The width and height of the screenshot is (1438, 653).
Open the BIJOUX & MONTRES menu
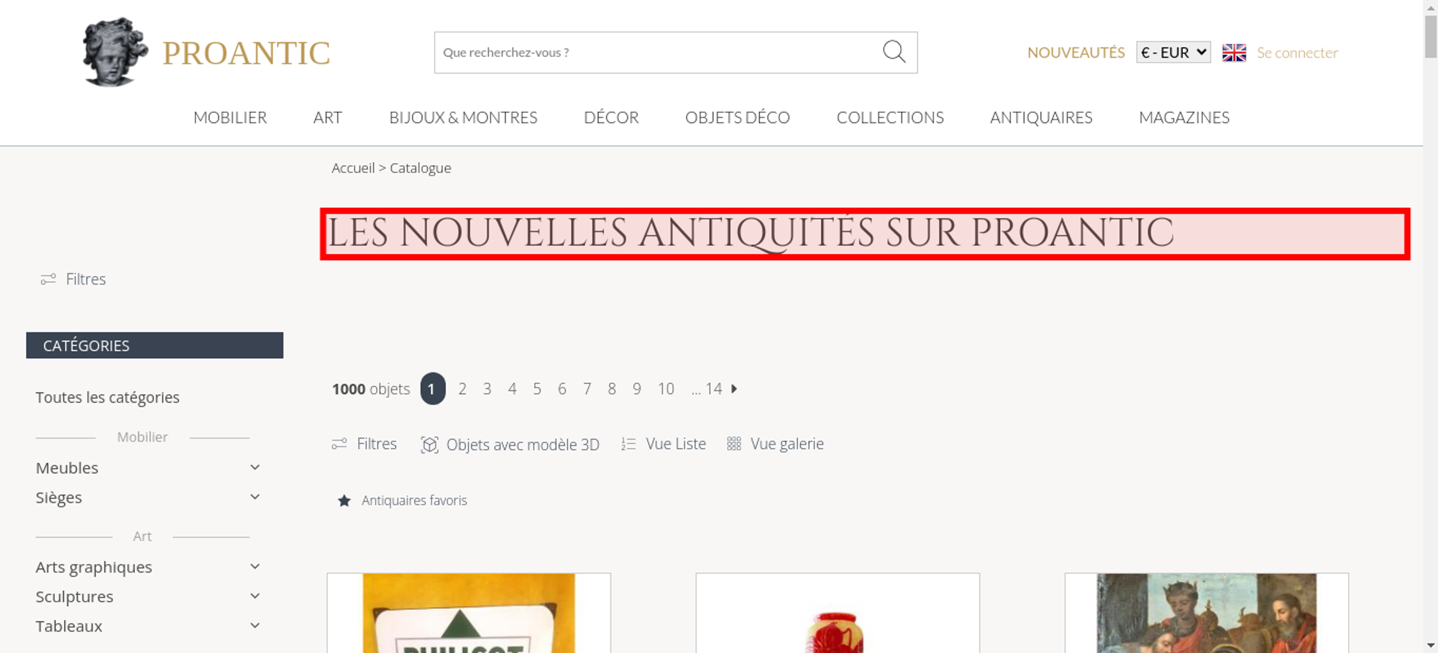pos(463,117)
